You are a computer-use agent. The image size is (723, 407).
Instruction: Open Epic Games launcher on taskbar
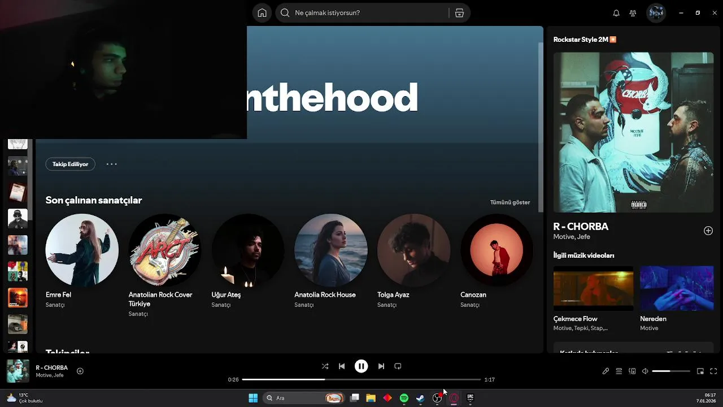470,398
